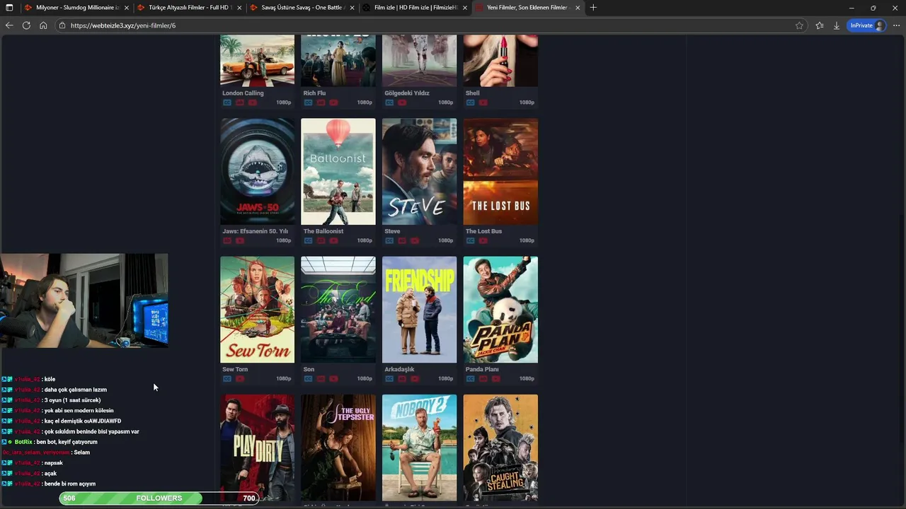Screen dimensions: 906x509
Task: Click the chat message "ben bot, keyif çatıyorum"
Action: point(68,442)
